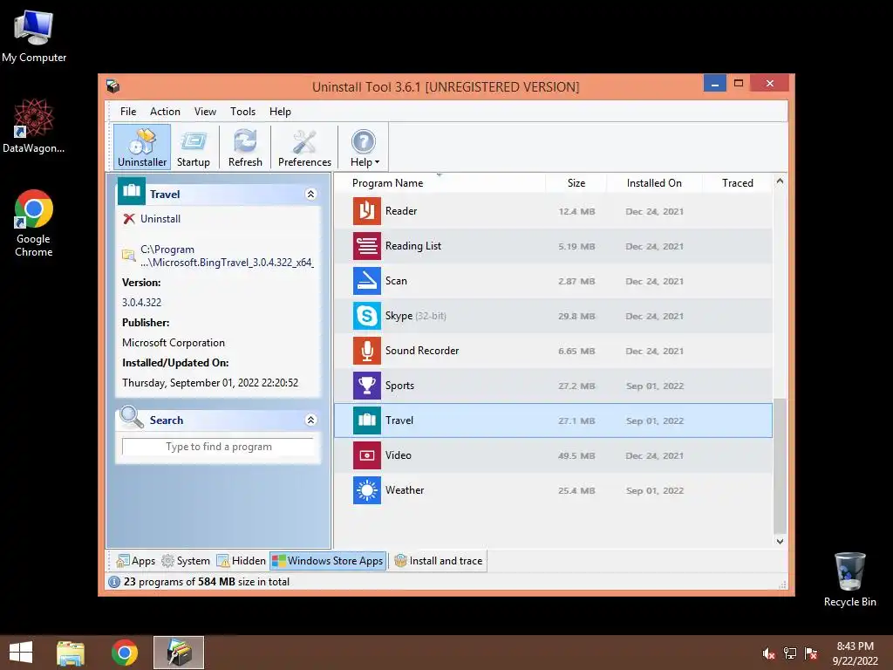
Task: Click the network tray icon
Action: click(x=789, y=653)
